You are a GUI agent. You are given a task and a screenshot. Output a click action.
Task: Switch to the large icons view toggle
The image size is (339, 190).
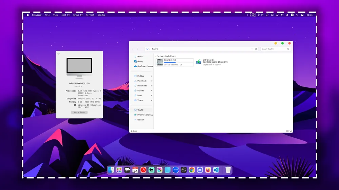[291, 131]
